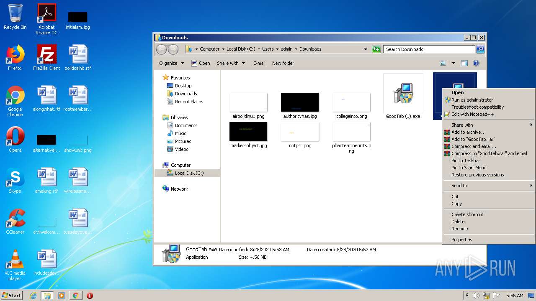Choose Pin to Taskbar entry
The width and height of the screenshot is (536, 301).
[x=466, y=161]
